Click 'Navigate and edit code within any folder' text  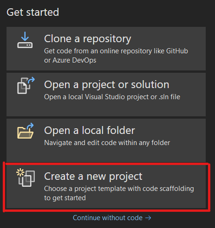point(107,143)
